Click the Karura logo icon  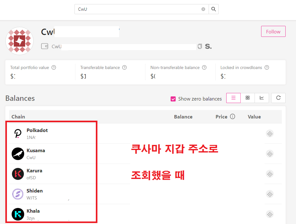coord(18,174)
